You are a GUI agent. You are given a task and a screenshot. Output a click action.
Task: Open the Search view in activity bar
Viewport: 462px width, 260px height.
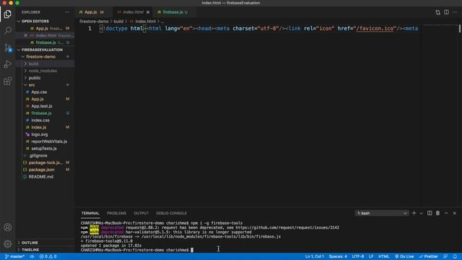pos(8,30)
